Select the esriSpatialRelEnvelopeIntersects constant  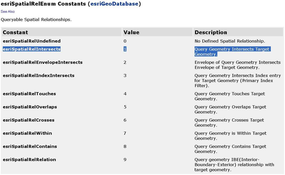(x=43, y=62)
